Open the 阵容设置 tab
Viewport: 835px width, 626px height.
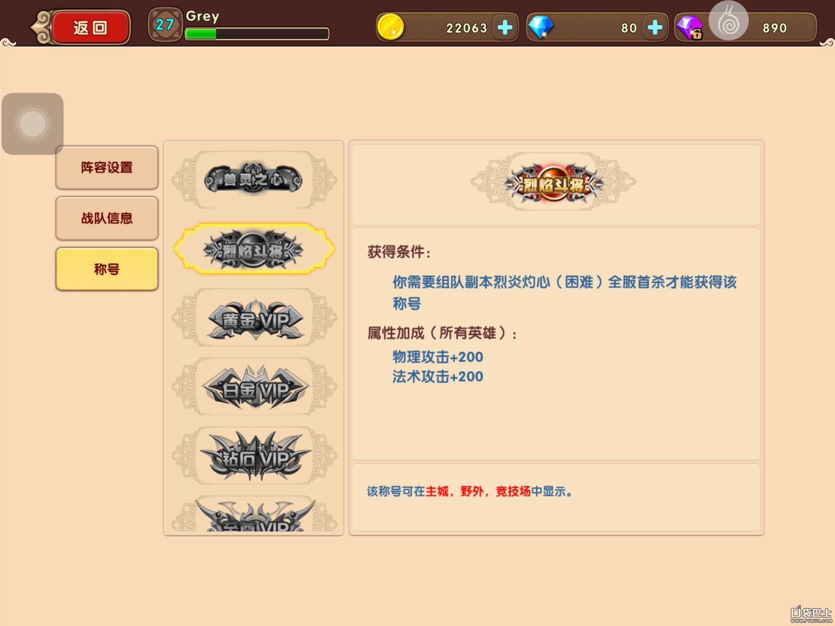[107, 168]
